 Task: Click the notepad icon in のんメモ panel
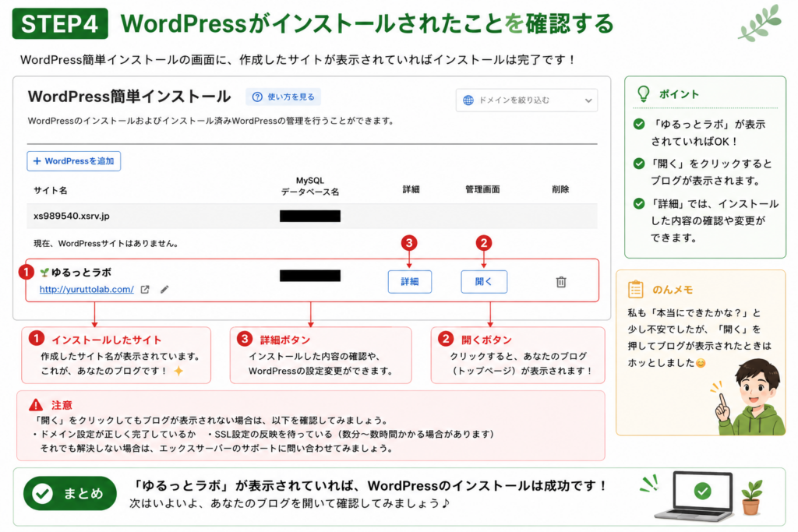point(636,290)
